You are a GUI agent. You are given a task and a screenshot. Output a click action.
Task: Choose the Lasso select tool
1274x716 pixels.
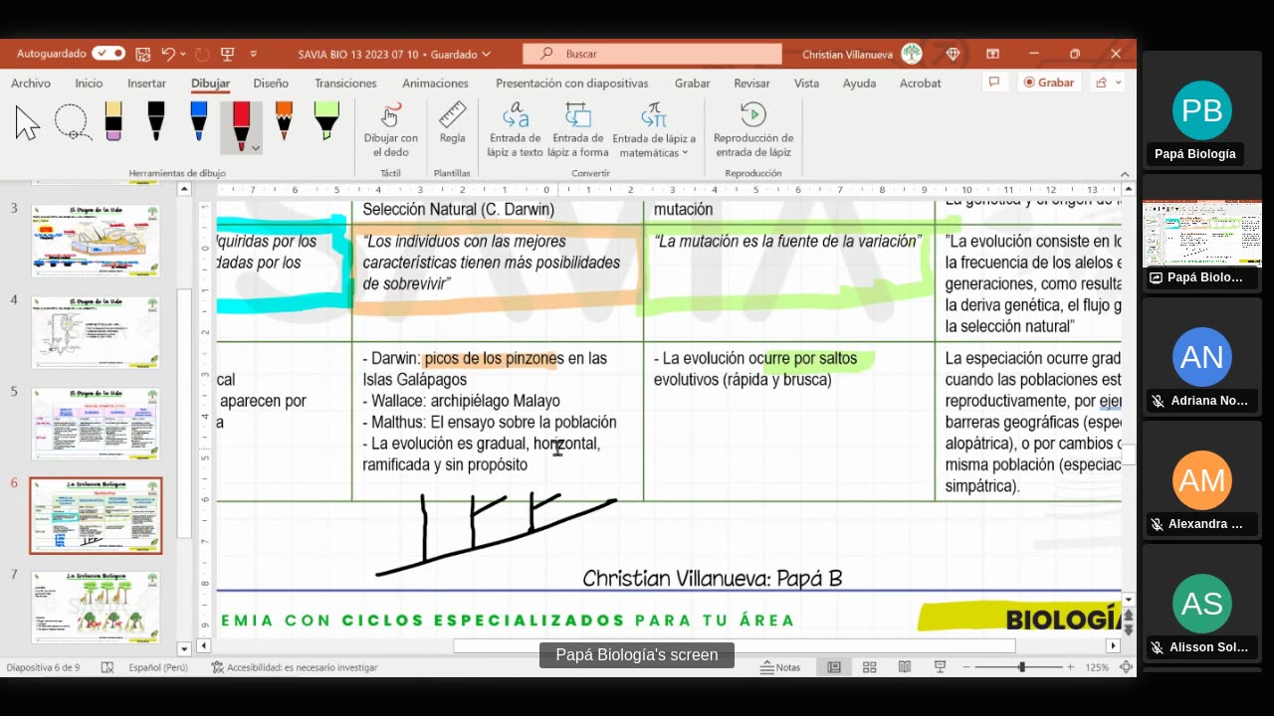point(73,123)
